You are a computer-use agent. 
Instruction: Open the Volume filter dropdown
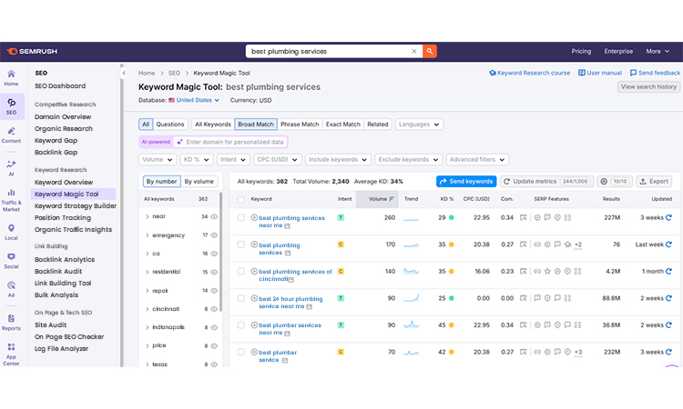pos(158,160)
